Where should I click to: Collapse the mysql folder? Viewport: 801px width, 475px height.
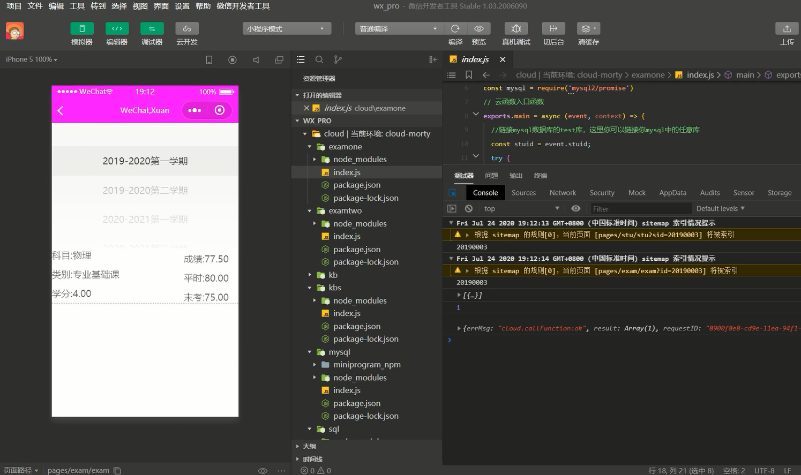point(310,352)
